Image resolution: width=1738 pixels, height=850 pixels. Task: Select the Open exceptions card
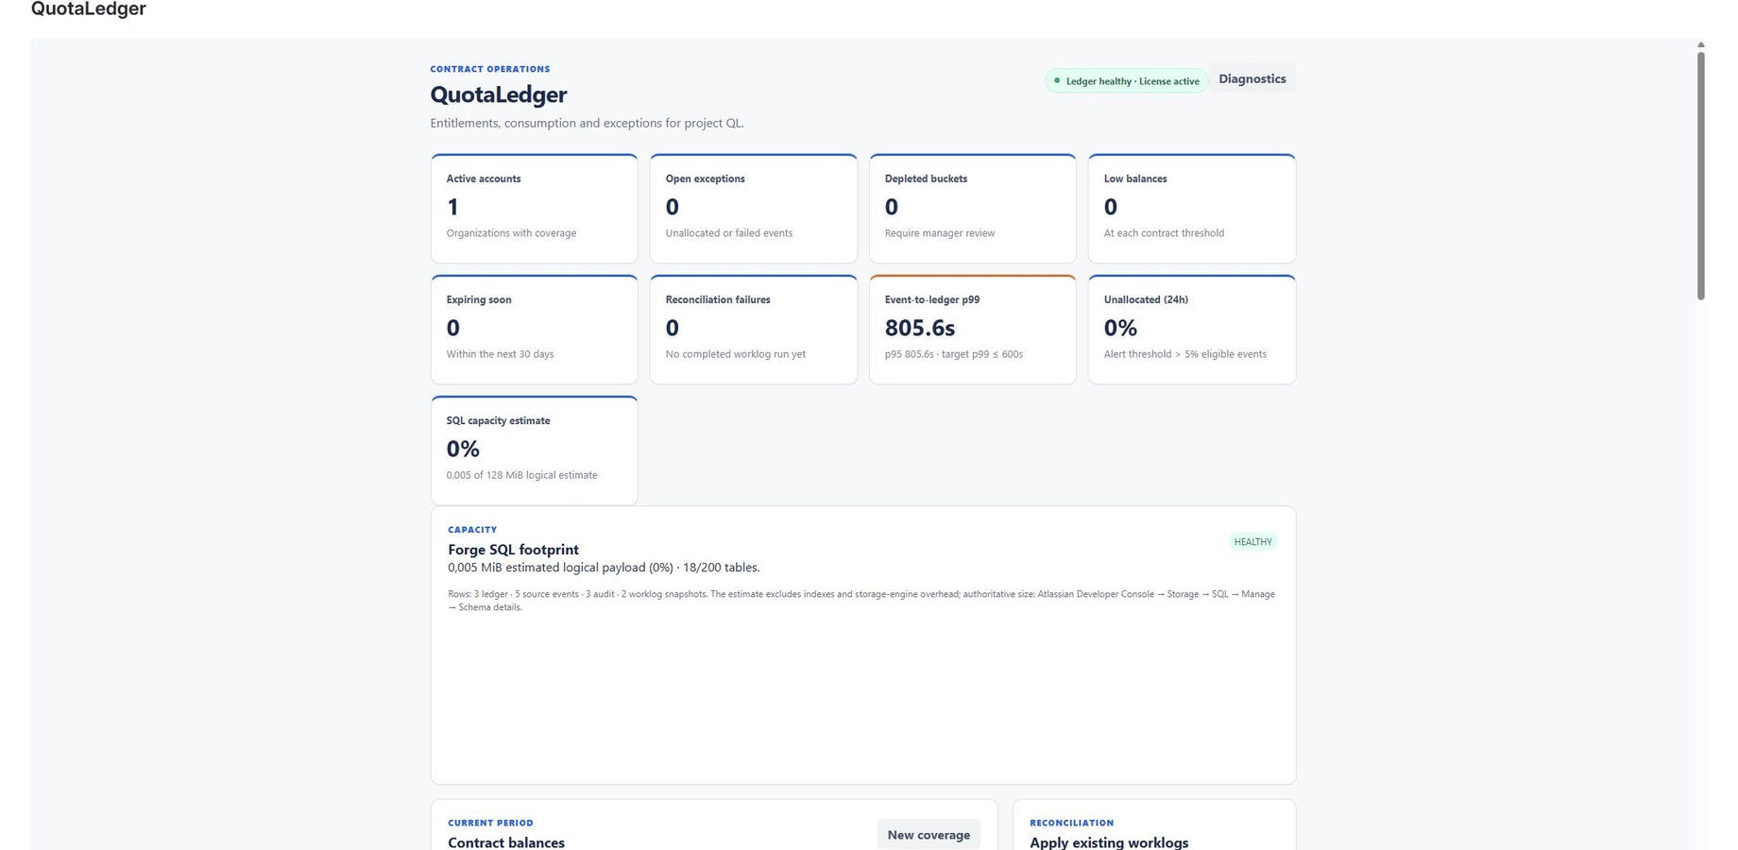[753, 209]
